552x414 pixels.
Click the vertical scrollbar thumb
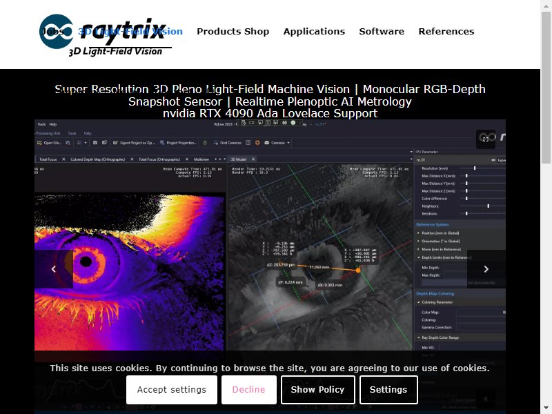click(x=546, y=88)
